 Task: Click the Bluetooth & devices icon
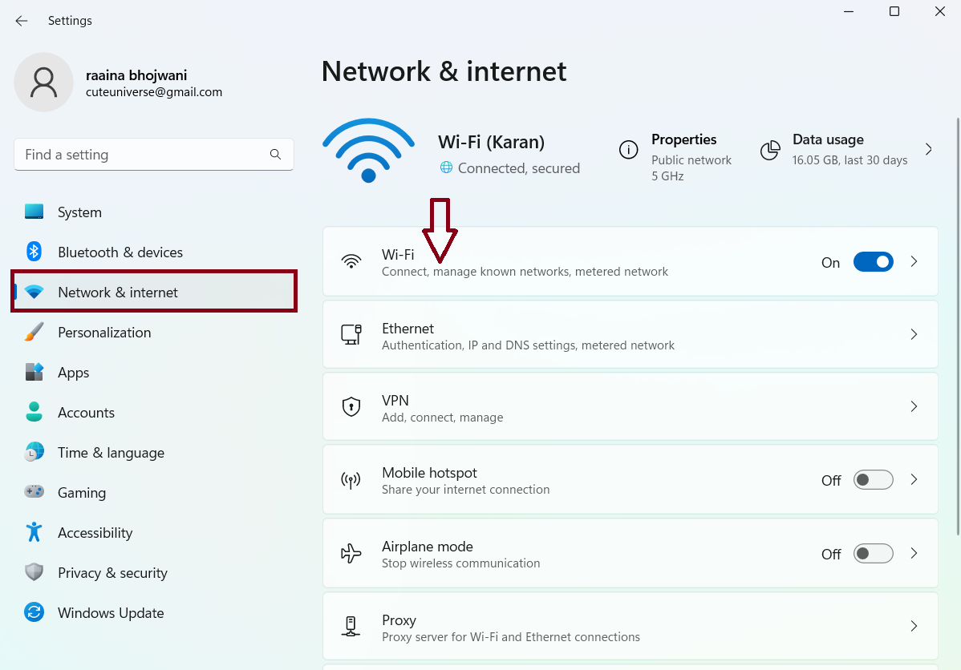(34, 252)
